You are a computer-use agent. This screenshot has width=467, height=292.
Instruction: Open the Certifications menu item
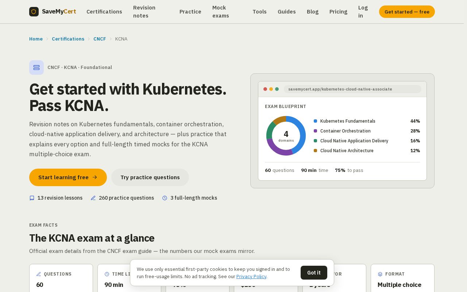pos(104,12)
